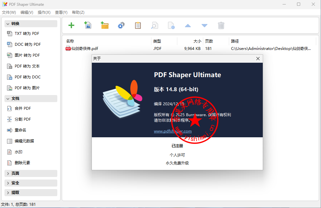Select PDF 转为 文本 tool
This screenshot has width=321, height=208.
(27, 66)
